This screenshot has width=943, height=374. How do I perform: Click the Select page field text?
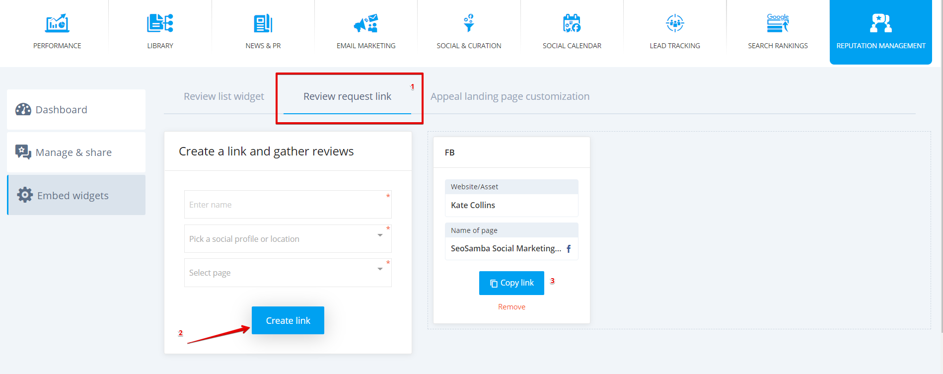coord(210,273)
